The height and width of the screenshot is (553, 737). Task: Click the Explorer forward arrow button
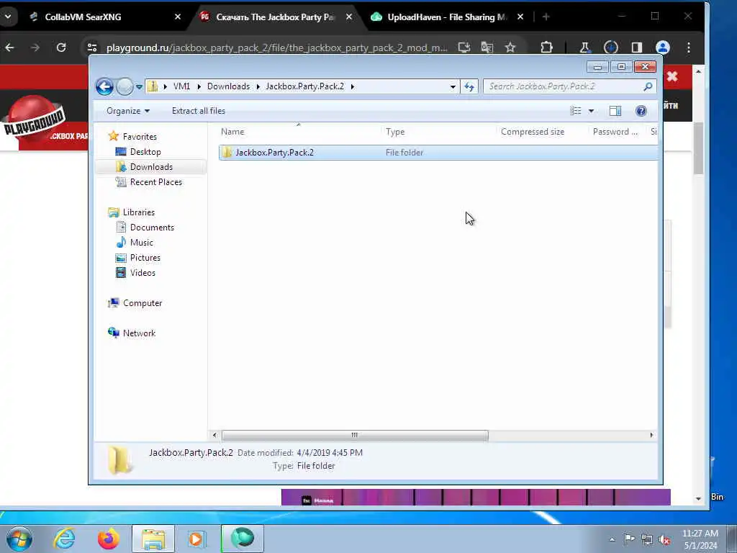[x=125, y=86]
